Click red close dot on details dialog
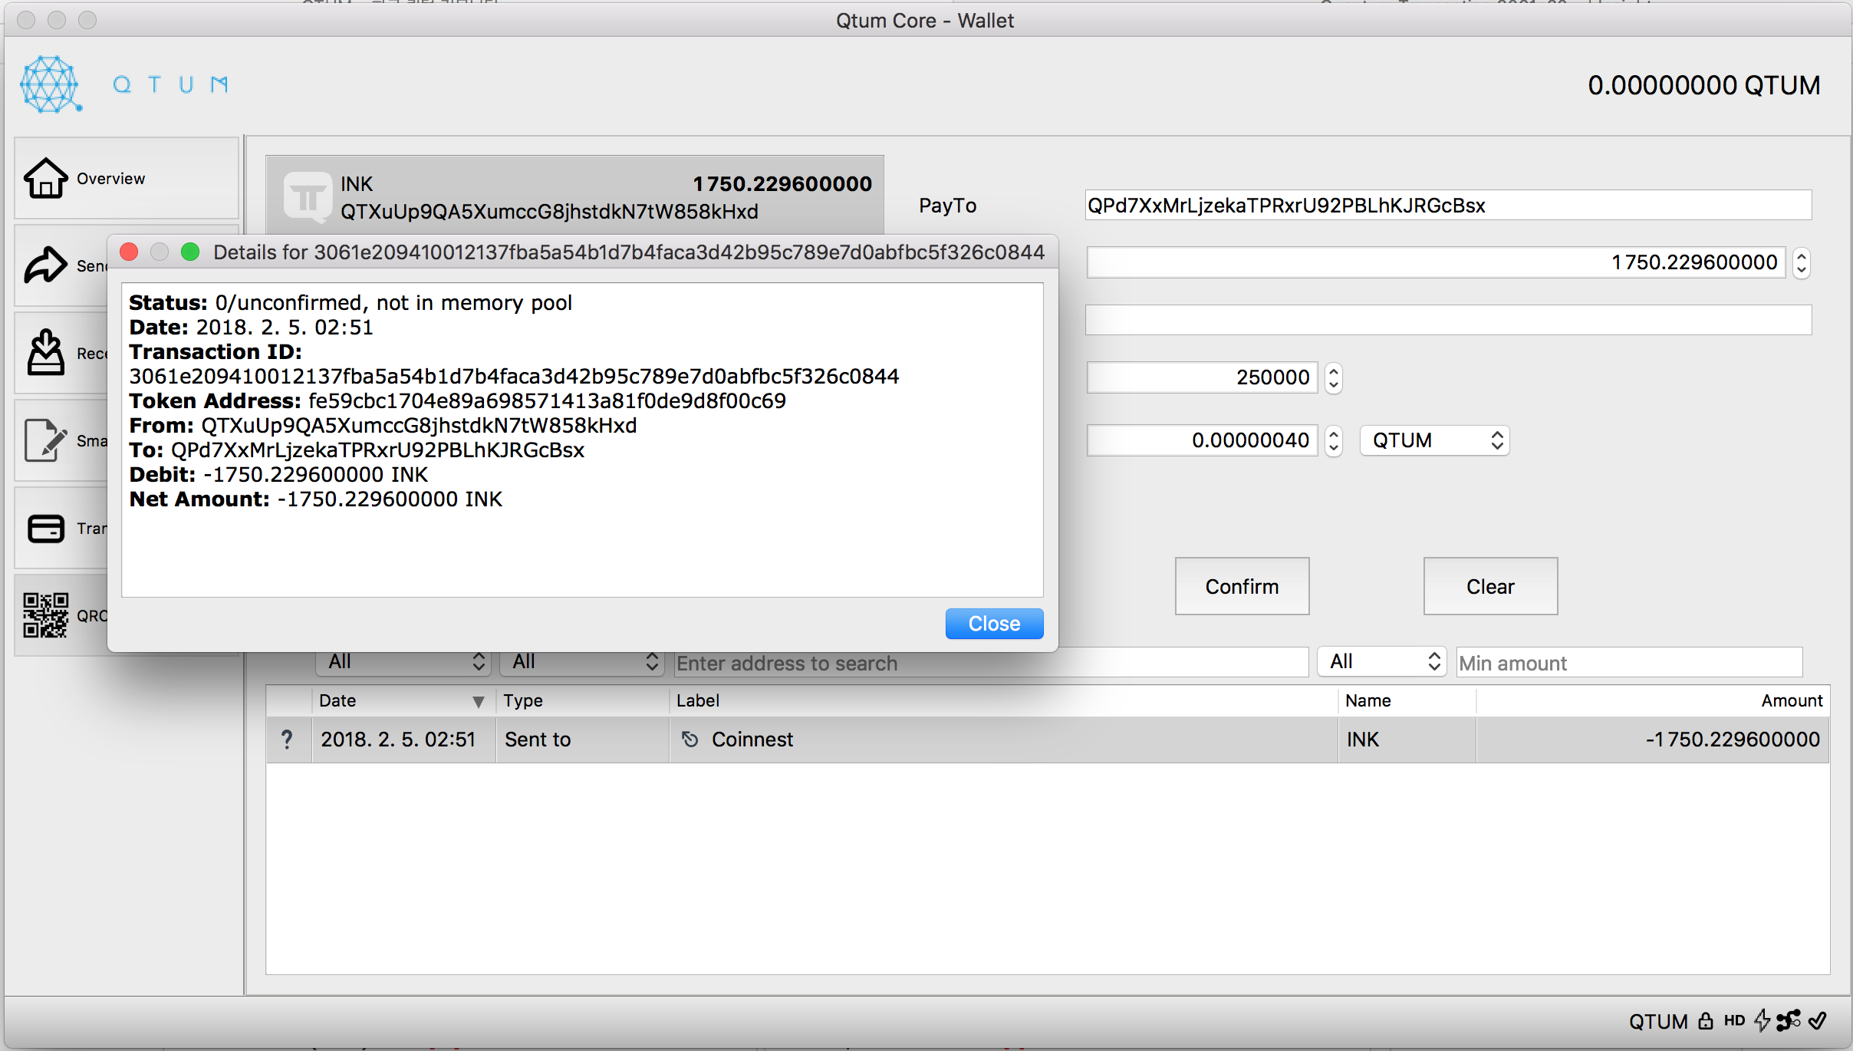 [129, 252]
